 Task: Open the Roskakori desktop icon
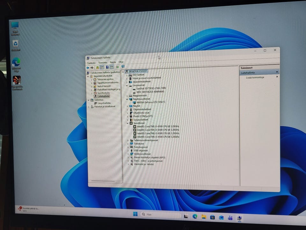click(16, 46)
